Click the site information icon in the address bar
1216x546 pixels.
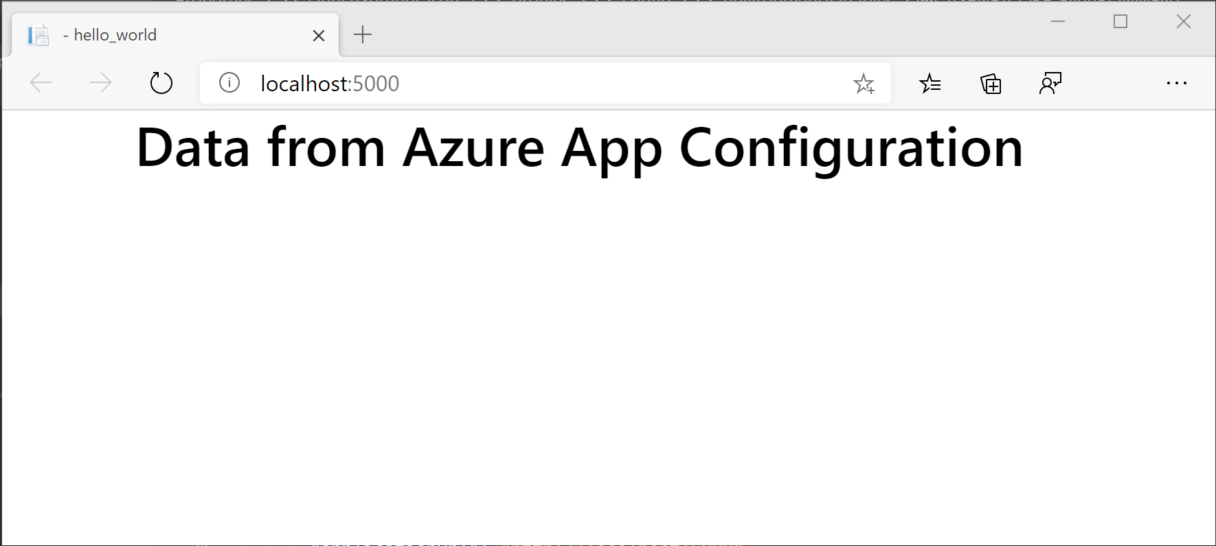pos(229,83)
